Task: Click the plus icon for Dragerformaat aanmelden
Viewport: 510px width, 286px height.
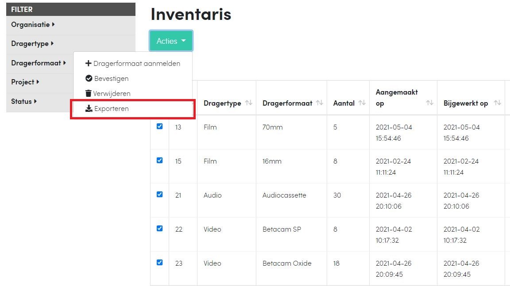Action: [88, 63]
